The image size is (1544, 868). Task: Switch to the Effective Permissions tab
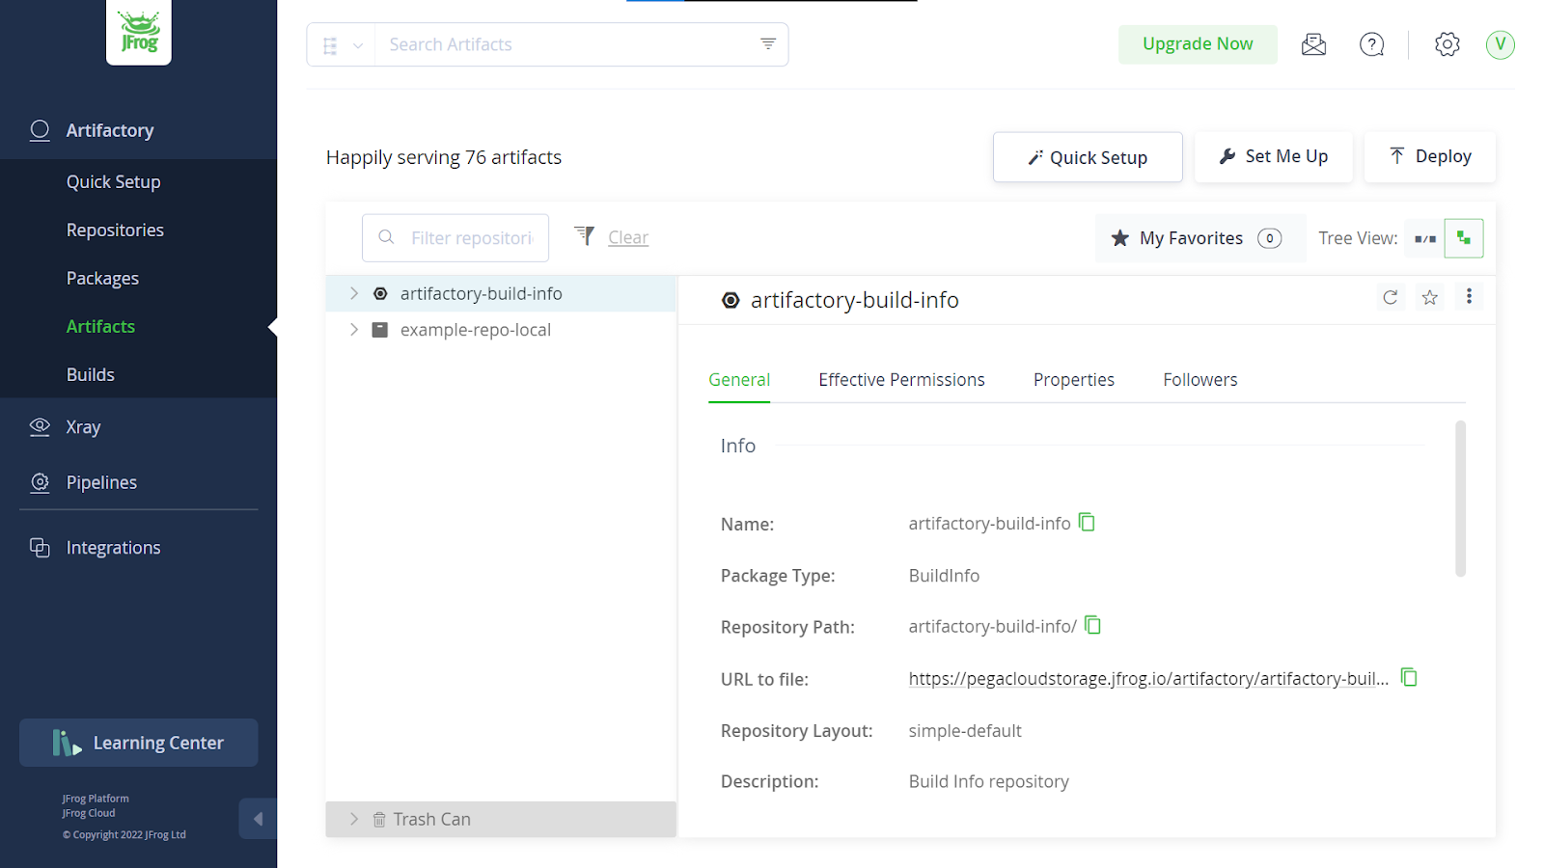pos(901,380)
